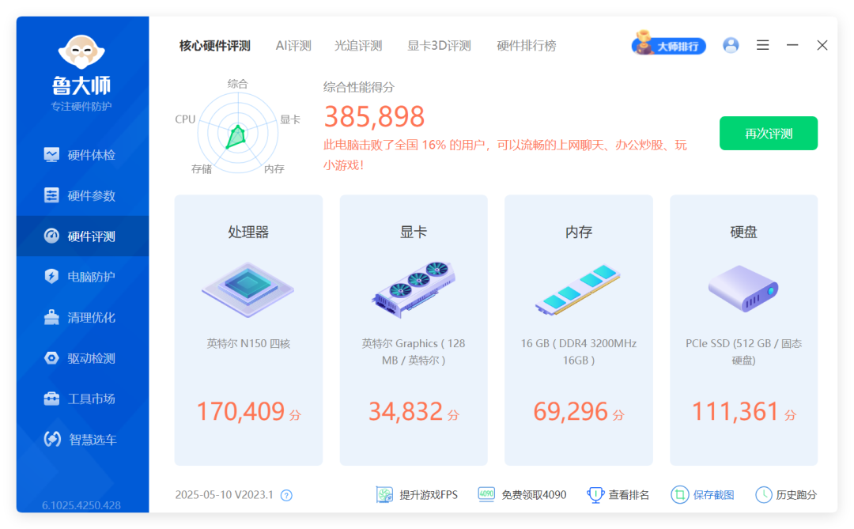Switch to the 硬件排行榜 tab
The image size is (854, 529).
[526, 46]
